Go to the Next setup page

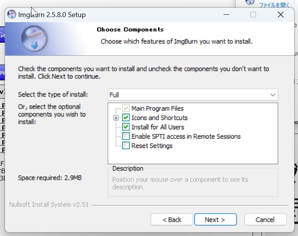[215, 220]
